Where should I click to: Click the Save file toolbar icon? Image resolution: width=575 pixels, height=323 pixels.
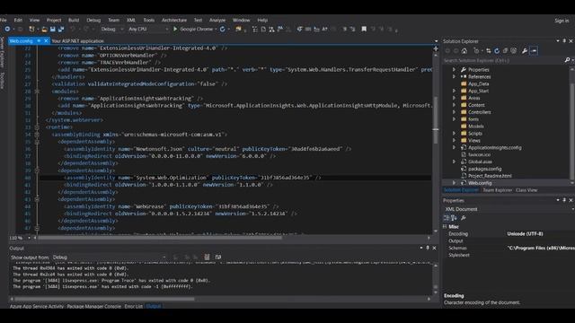(x=53, y=29)
